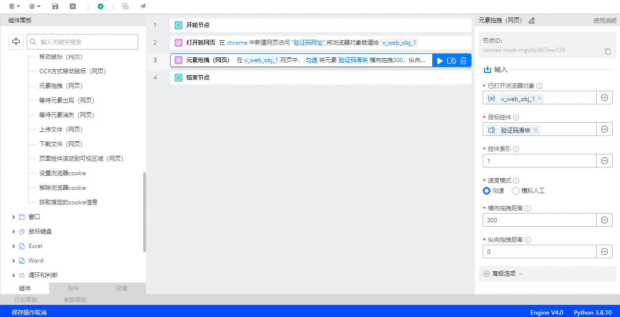Screen dimensions: 620x317
Task: Select 上传文件（网页） component
Action: (61, 130)
